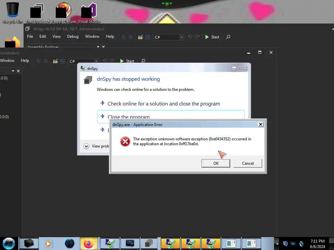Click Undo icon in back dnSpy toolbar

coord(190,37)
